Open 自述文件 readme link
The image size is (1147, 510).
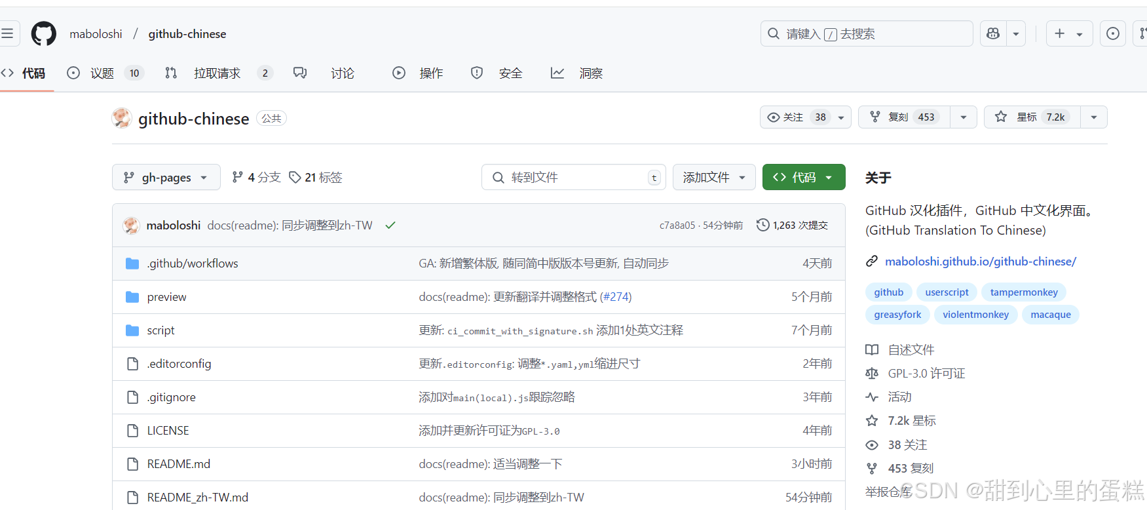coord(900,350)
